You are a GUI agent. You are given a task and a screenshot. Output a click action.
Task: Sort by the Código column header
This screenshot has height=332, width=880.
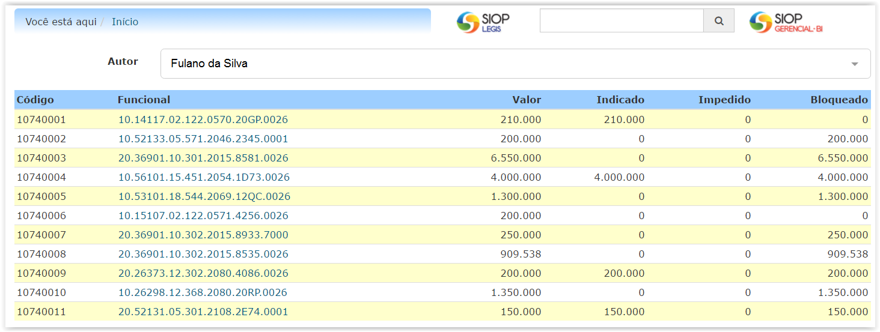click(x=35, y=100)
